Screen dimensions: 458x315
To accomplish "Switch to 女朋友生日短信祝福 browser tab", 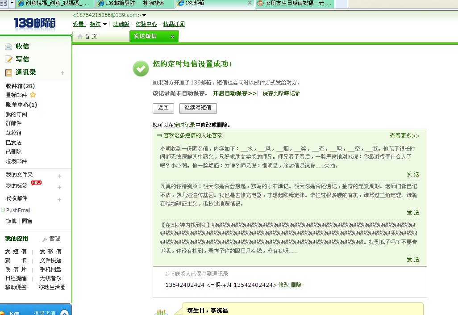I will pos(295,3).
